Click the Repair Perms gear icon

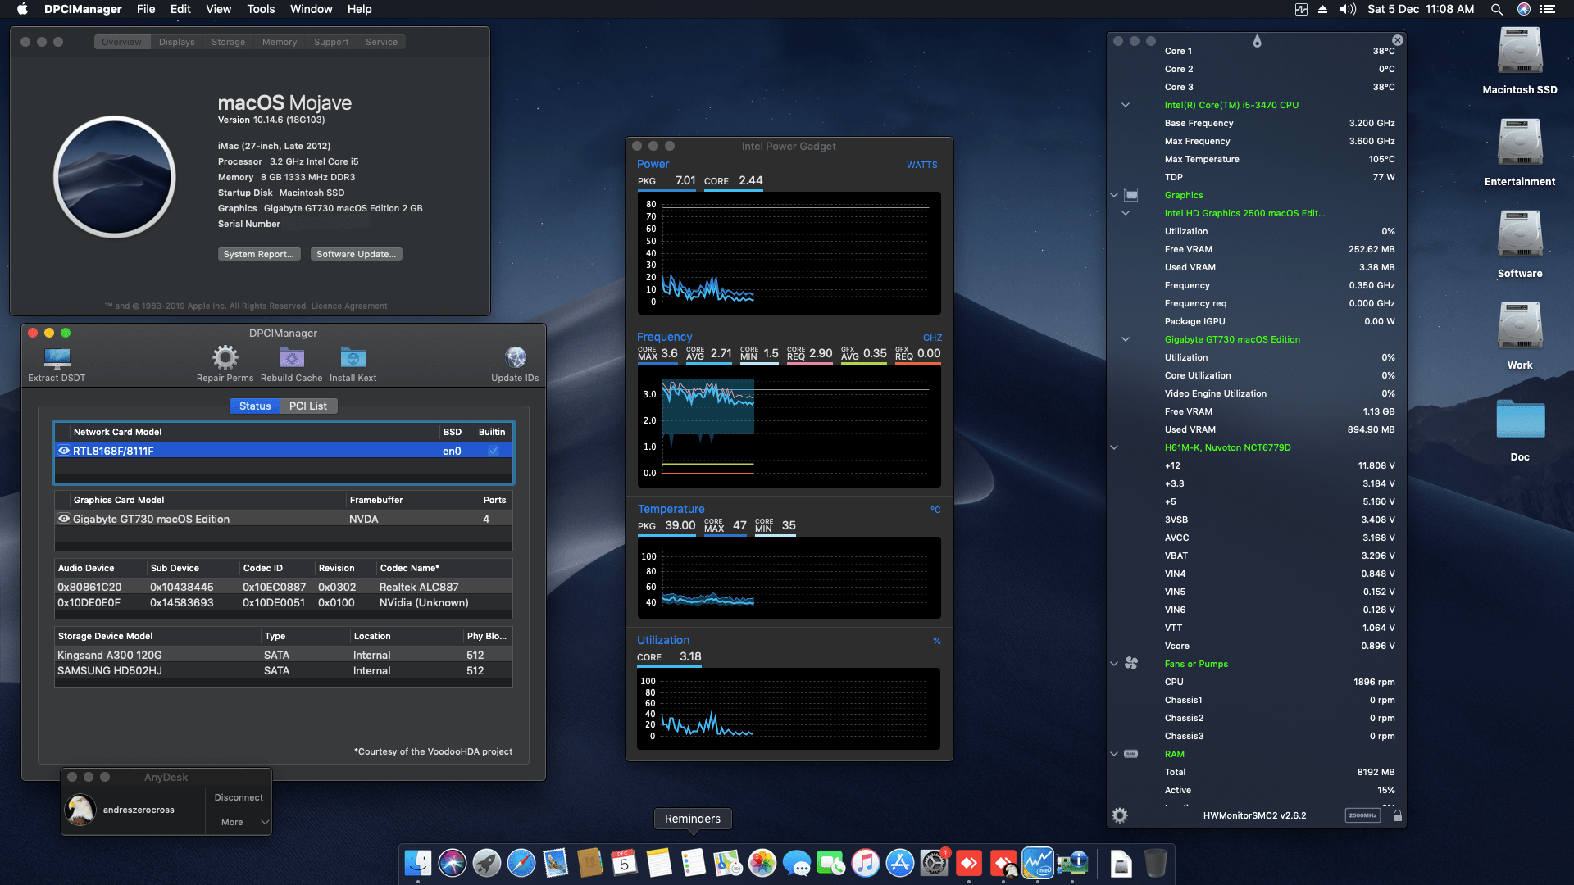pos(225,358)
